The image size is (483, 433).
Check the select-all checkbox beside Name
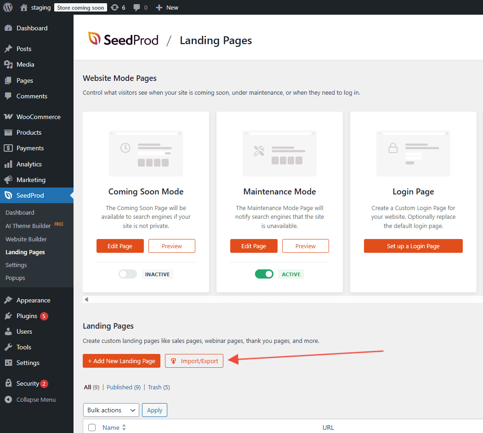[92, 427]
